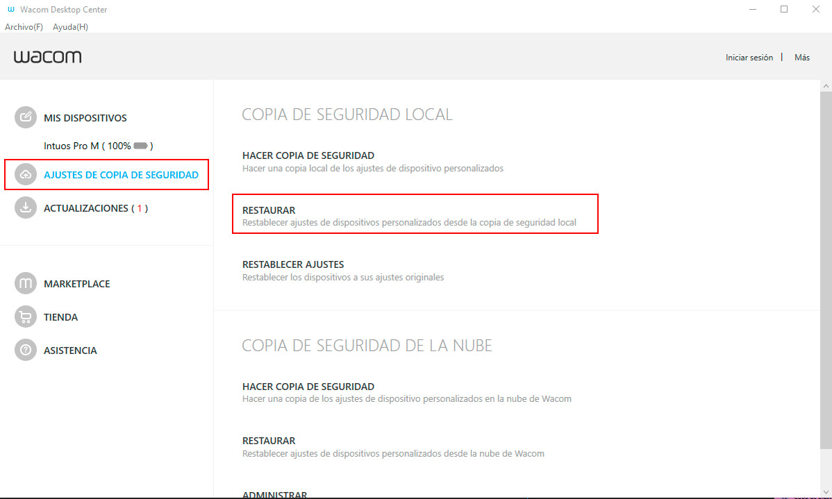Click the cloud backup settings icon
832x499 pixels.
[26, 175]
